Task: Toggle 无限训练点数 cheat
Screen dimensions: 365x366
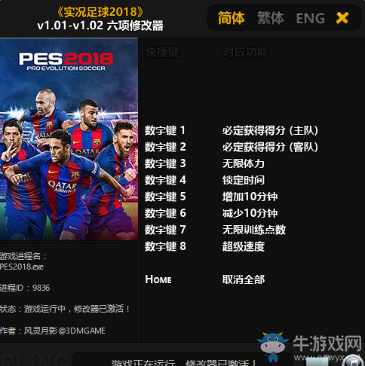Action: [254, 230]
